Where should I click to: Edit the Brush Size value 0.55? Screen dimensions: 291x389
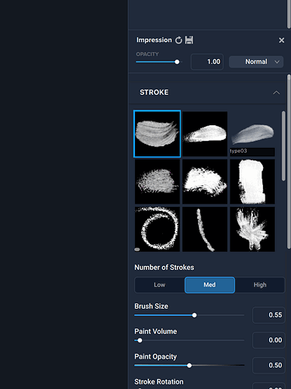268,315
